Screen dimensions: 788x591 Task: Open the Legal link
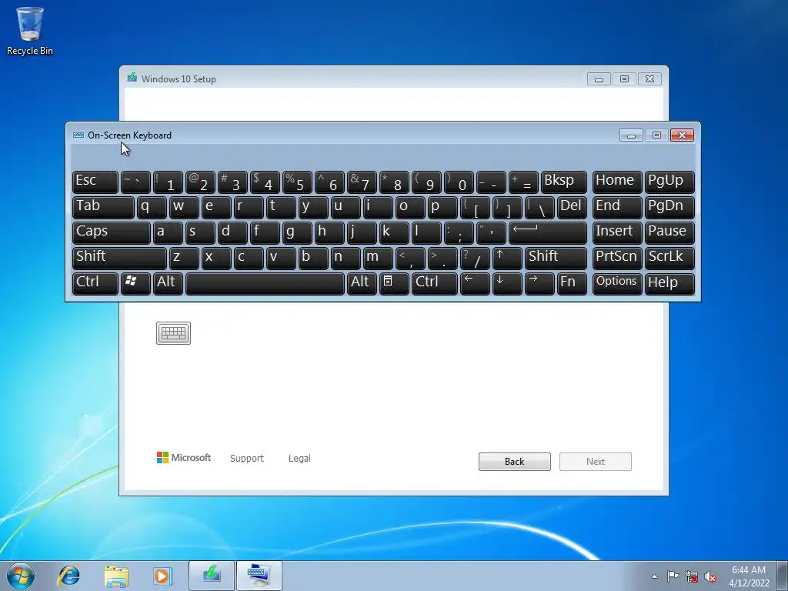[x=299, y=459]
